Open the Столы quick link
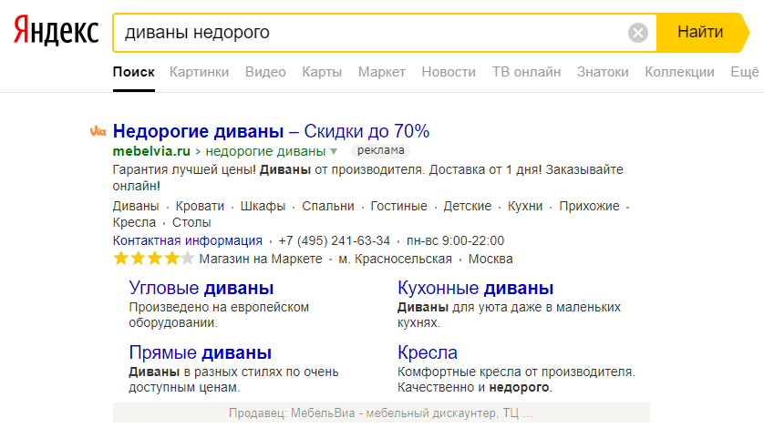The height and width of the screenshot is (428, 764). (x=191, y=222)
